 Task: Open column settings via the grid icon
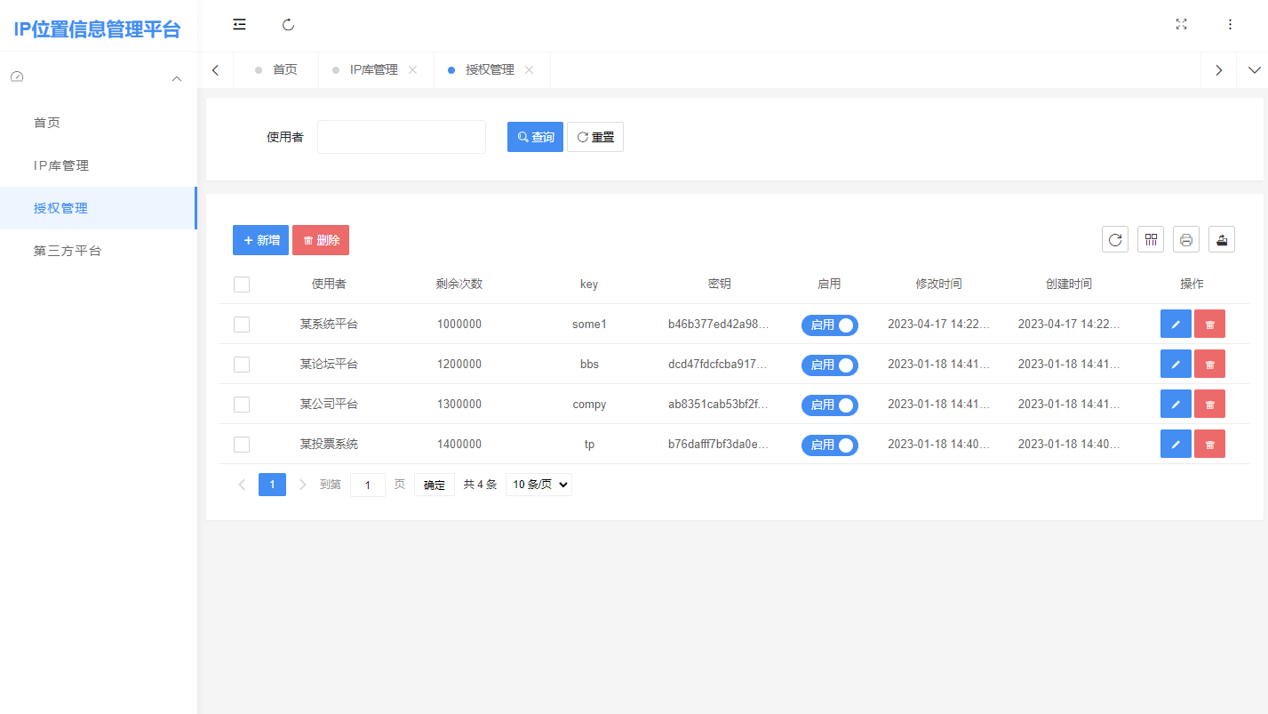[x=1150, y=239]
